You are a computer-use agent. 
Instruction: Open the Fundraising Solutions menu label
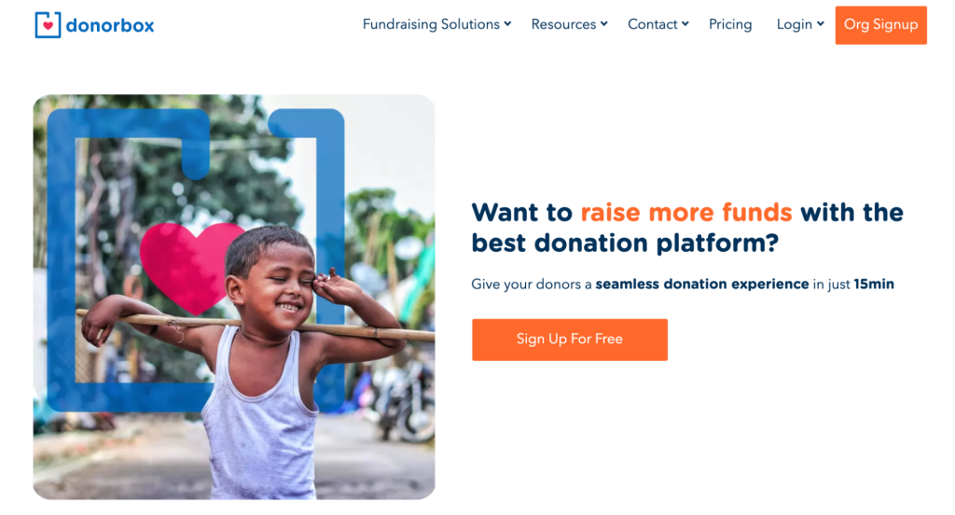click(431, 24)
